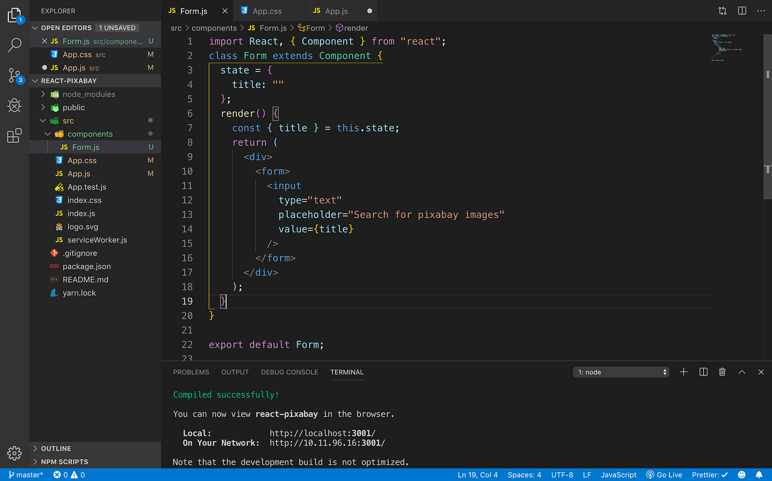
Task: Split the editor using the top-right icon
Action: pos(741,10)
